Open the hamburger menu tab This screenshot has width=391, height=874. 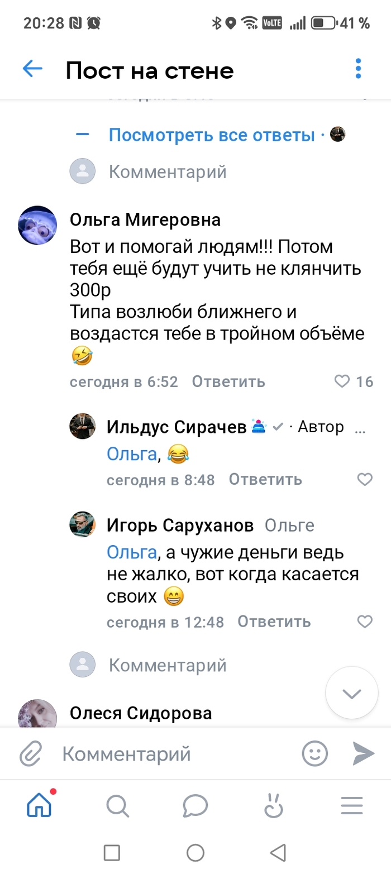pyautogui.click(x=352, y=806)
